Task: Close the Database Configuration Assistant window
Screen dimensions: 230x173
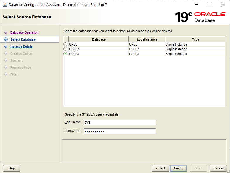Action: [223, 5]
